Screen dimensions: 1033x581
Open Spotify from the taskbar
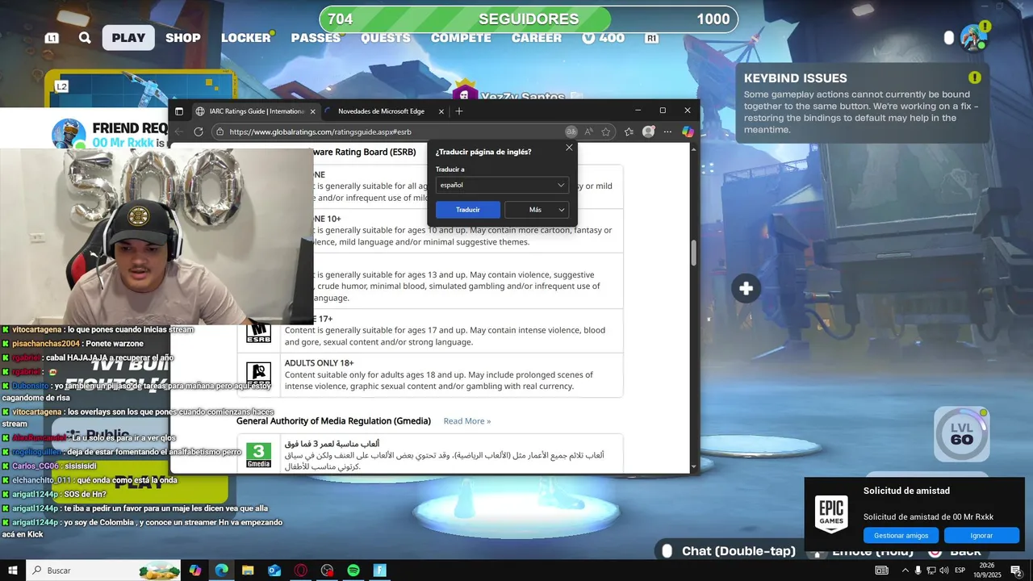click(353, 571)
